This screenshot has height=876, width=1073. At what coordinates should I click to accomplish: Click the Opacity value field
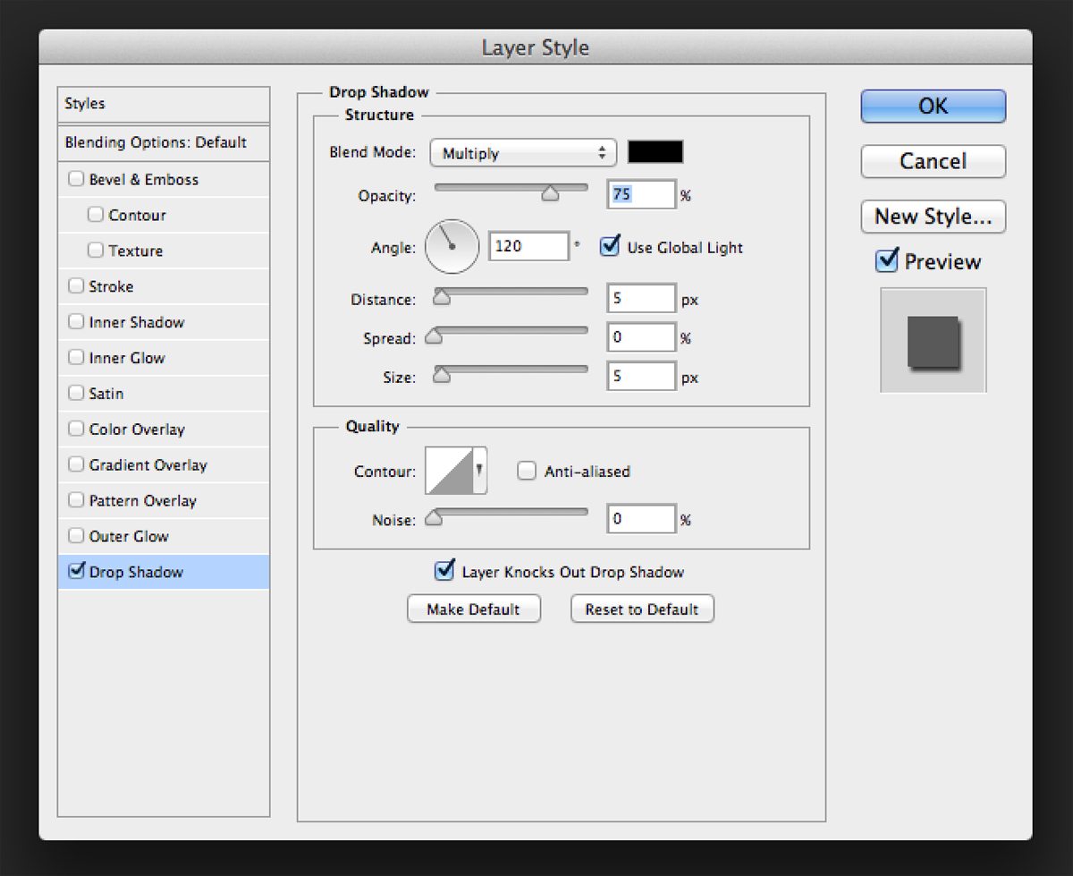pos(641,194)
